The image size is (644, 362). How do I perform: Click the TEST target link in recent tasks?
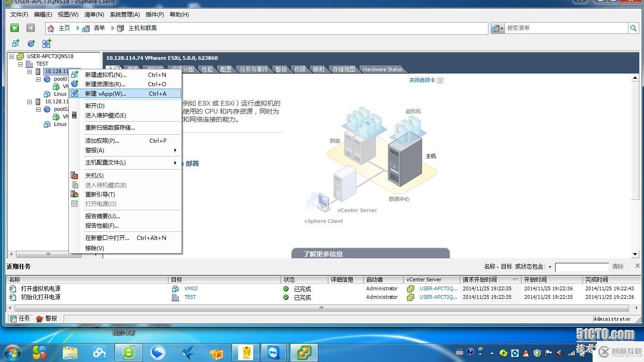pyautogui.click(x=190, y=297)
